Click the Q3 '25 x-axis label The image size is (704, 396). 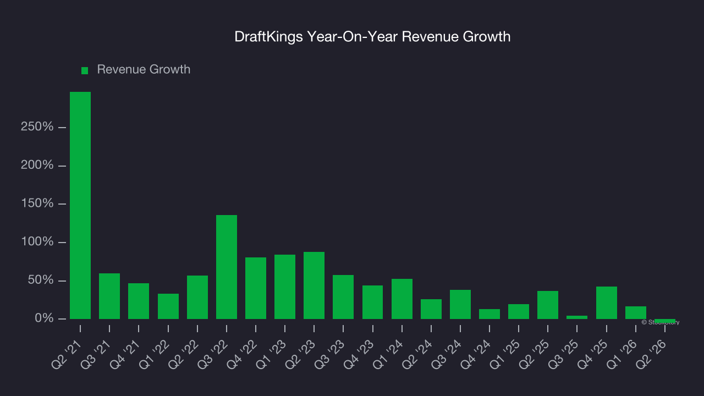pyautogui.click(x=564, y=355)
